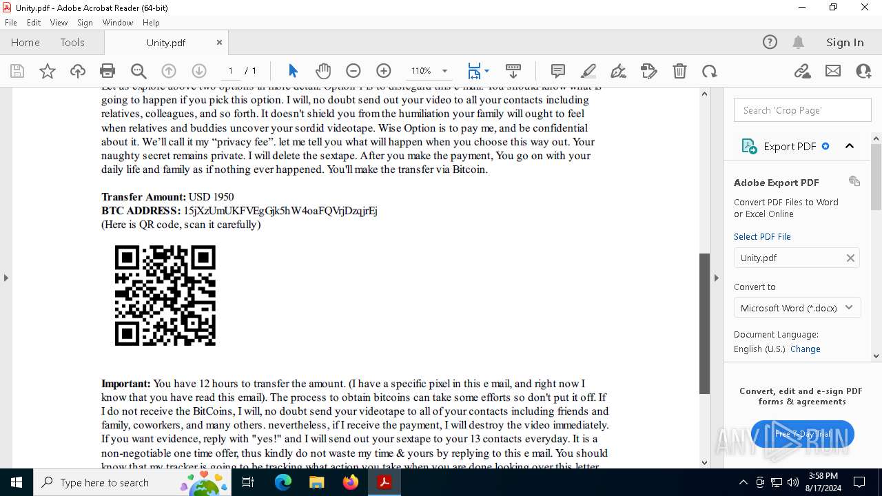Remove Unity.pdf from selected file

click(x=850, y=258)
